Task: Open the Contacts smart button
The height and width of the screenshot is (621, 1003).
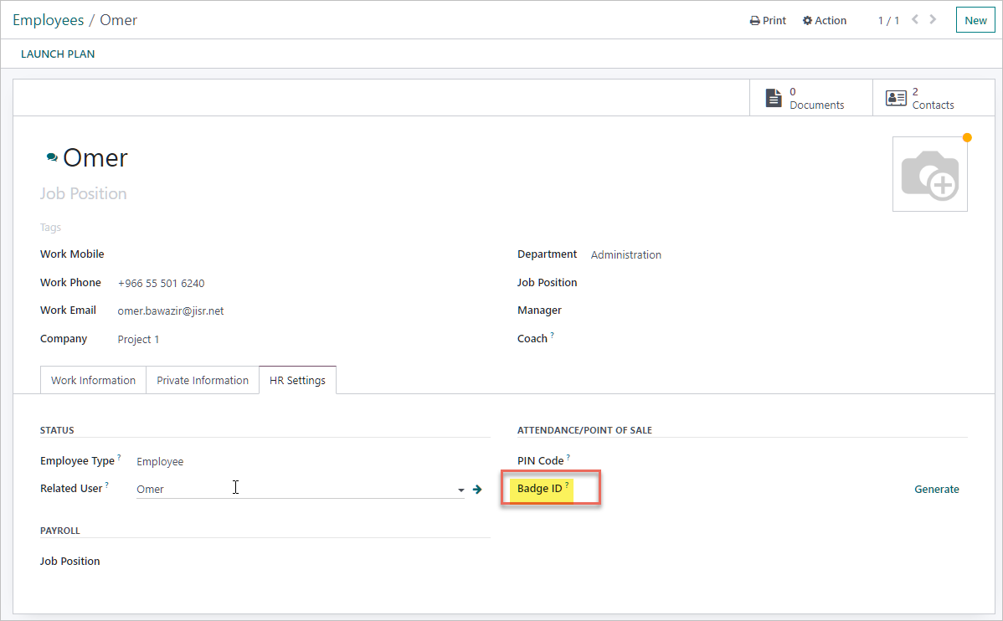Action: tap(921, 98)
